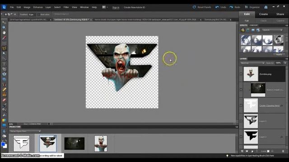Select the Cookie Cutter tool
The image size is (289, 162).
coord(4,74)
